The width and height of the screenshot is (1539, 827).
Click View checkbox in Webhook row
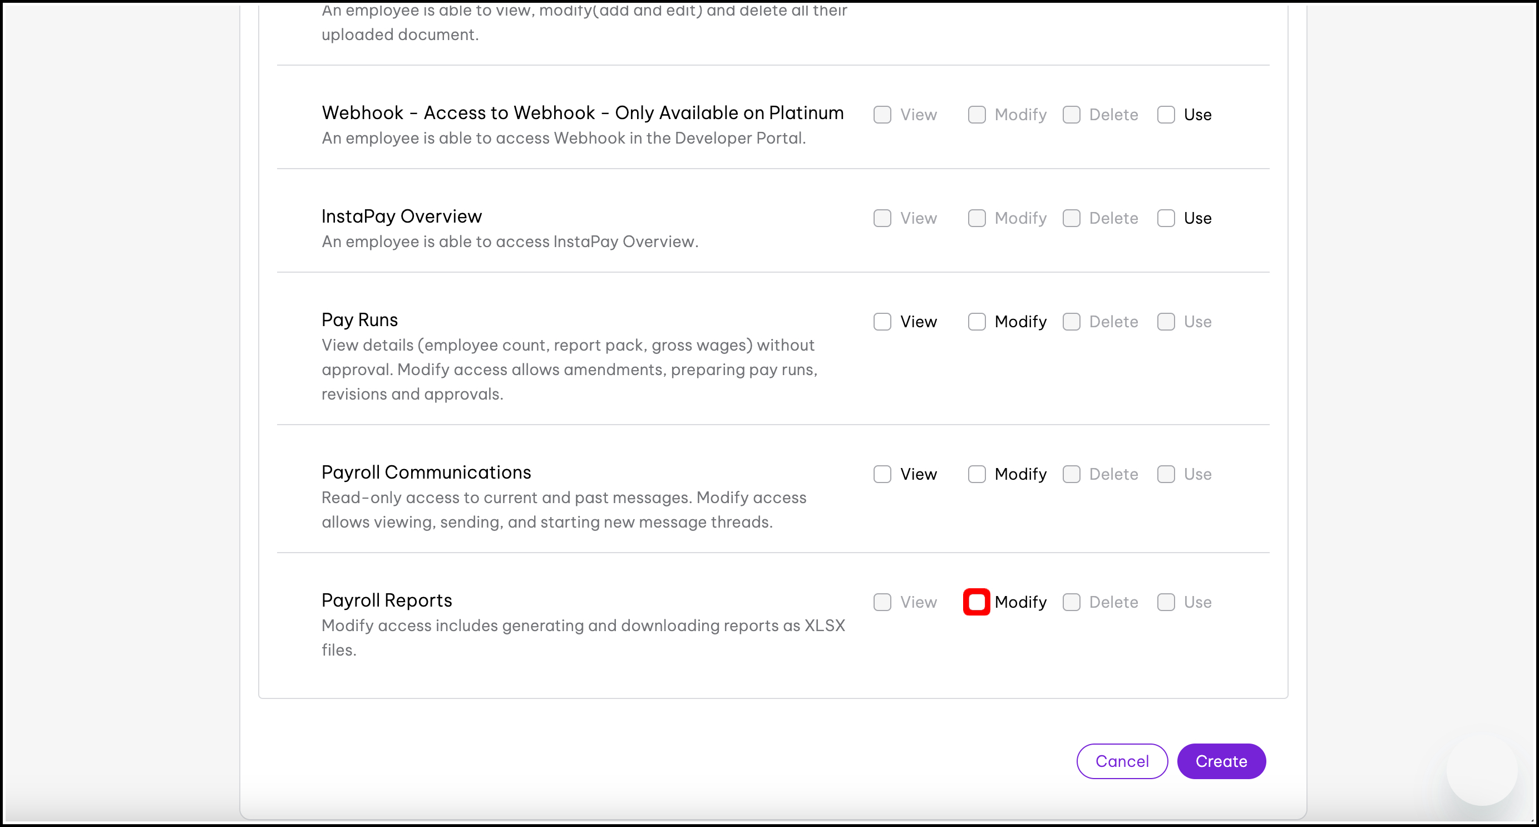(882, 115)
